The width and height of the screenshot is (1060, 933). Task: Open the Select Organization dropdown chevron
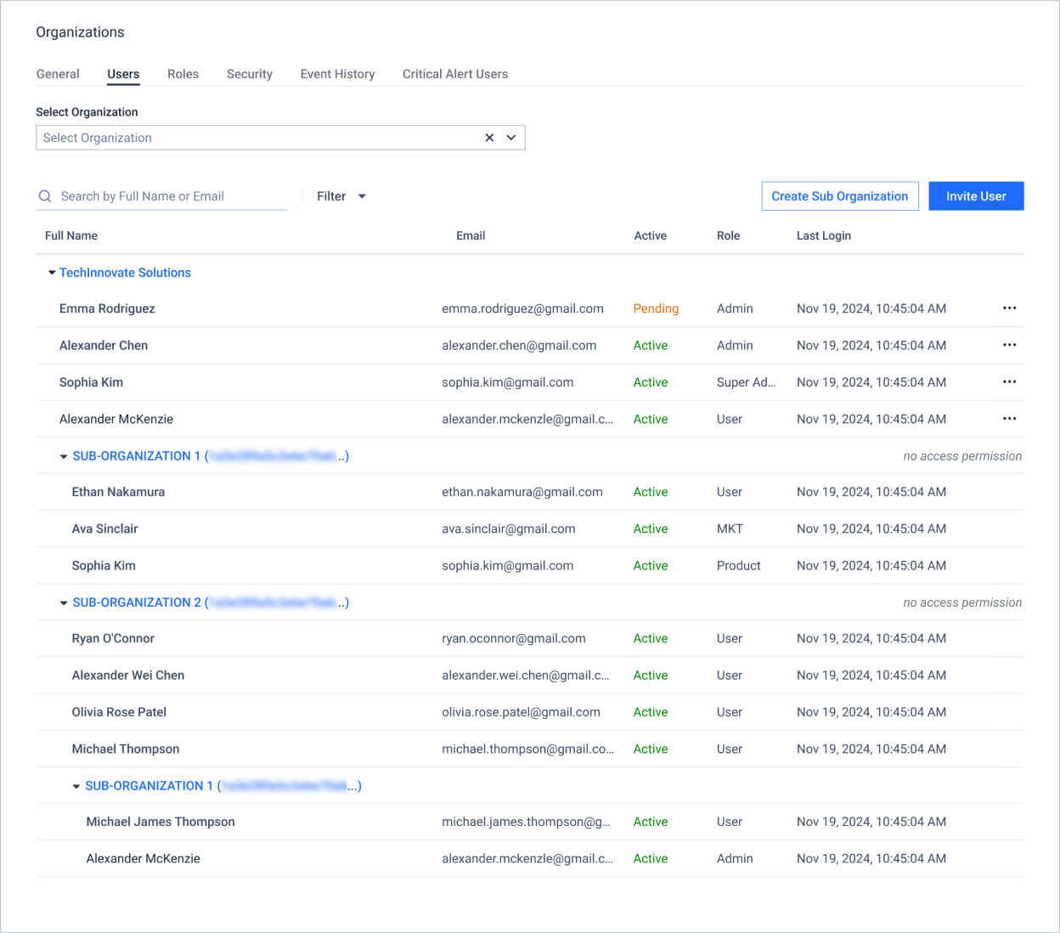click(x=511, y=138)
